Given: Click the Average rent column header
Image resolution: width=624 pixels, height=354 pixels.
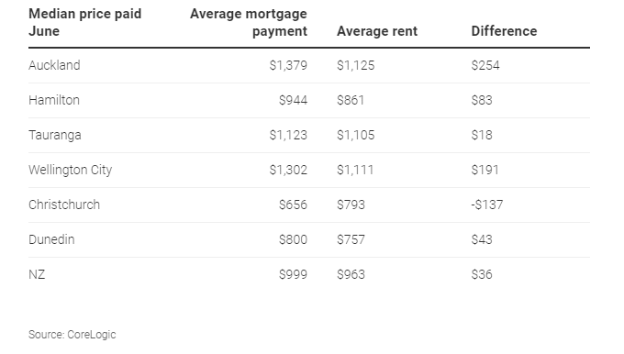Looking at the screenshot, I should point(377,31).
